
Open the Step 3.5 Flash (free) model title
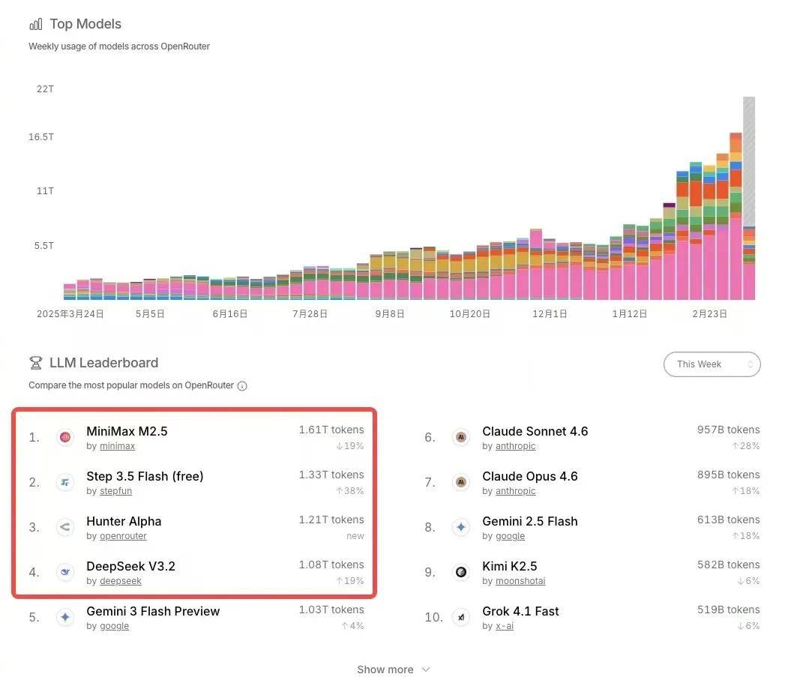click(x=145, y=477)
